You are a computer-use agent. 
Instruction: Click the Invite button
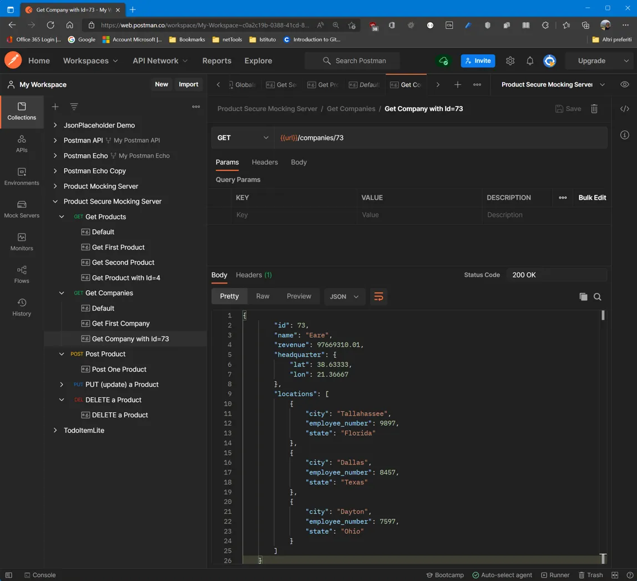point(478,61)
